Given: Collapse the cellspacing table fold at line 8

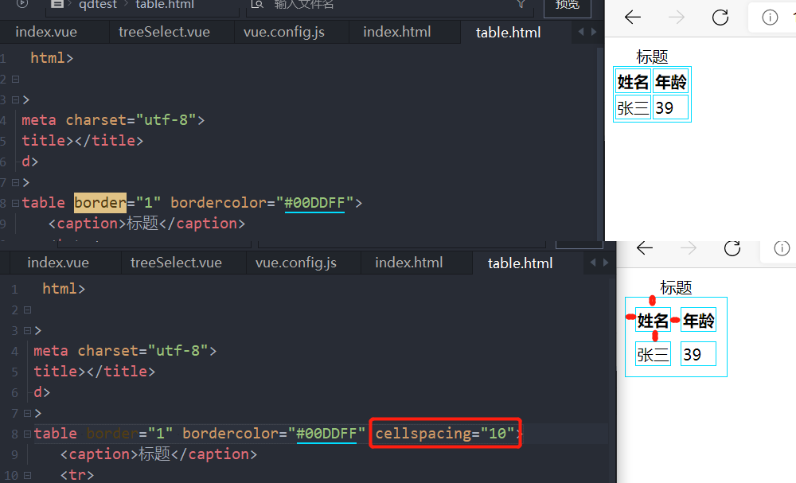Looking at the screenshot, I should [27, 434].
